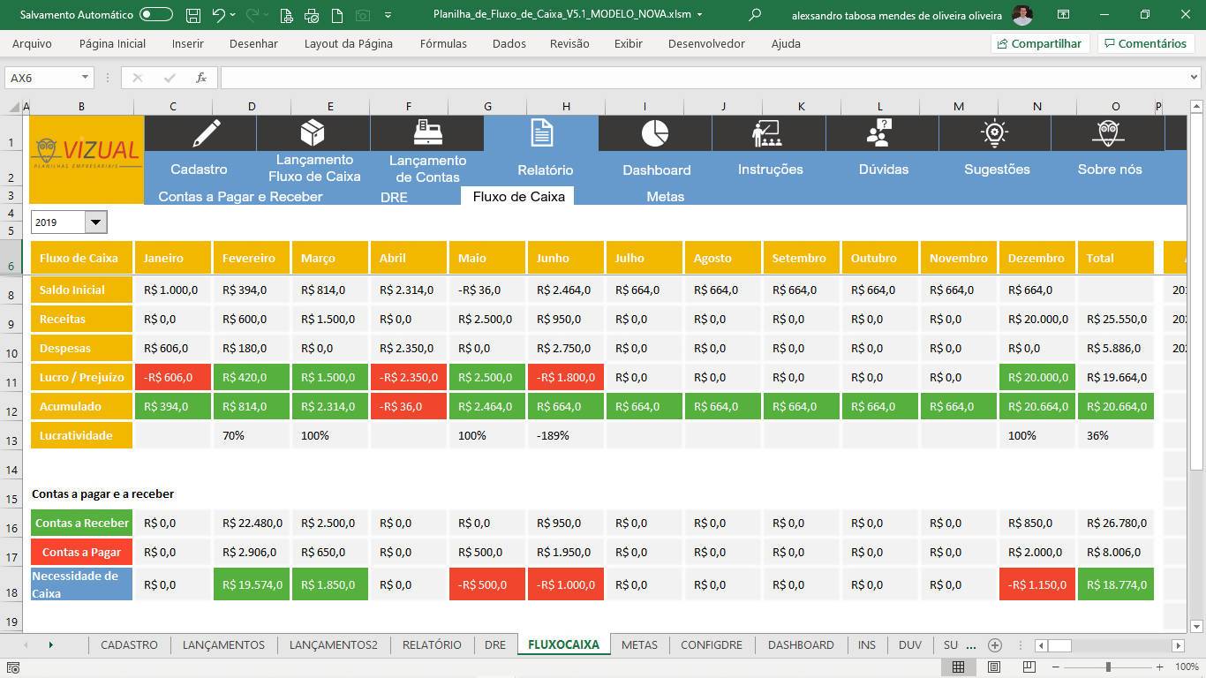Switch to the DASHBOARD sheet tab
This screenshot has height=678, width=1206.
(801, 645)
